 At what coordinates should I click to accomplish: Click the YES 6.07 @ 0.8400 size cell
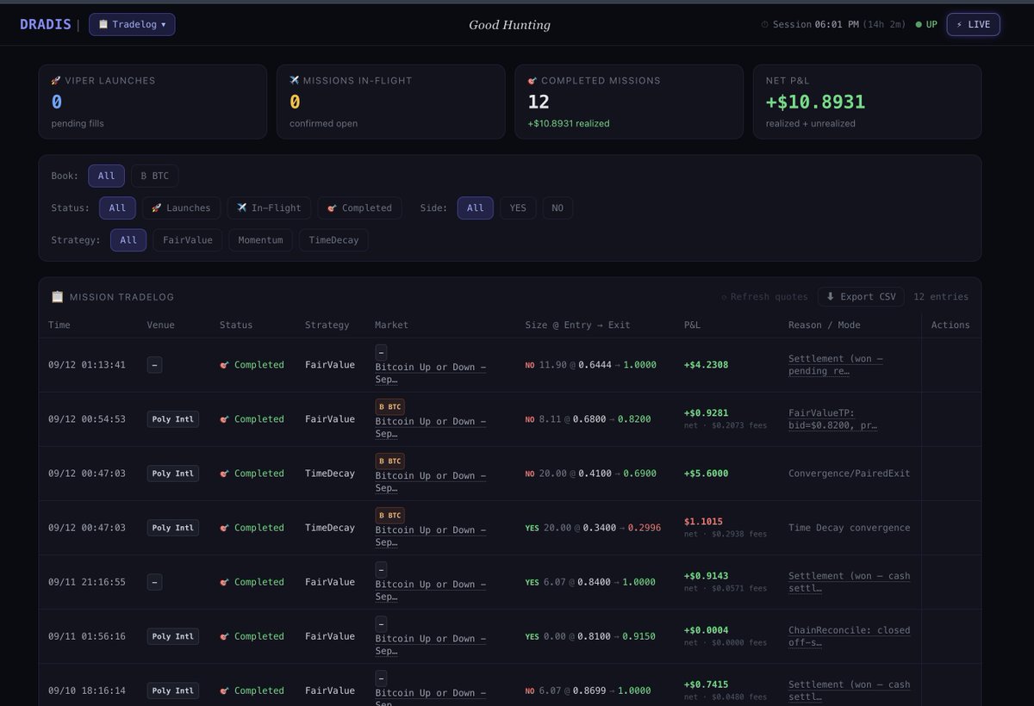click(x=590, y=582)
